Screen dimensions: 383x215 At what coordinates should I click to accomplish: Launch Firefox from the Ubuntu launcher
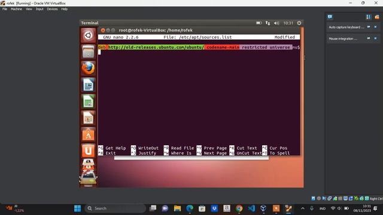coord(88,68)
